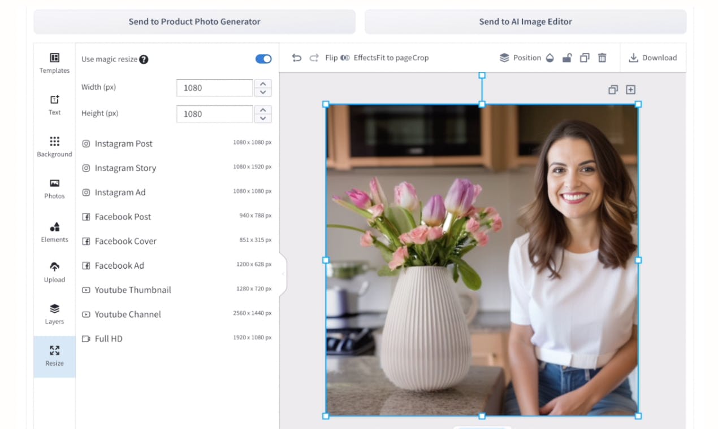Click the rotate handle above the image
718x429 pixels.
coord(482,75)
